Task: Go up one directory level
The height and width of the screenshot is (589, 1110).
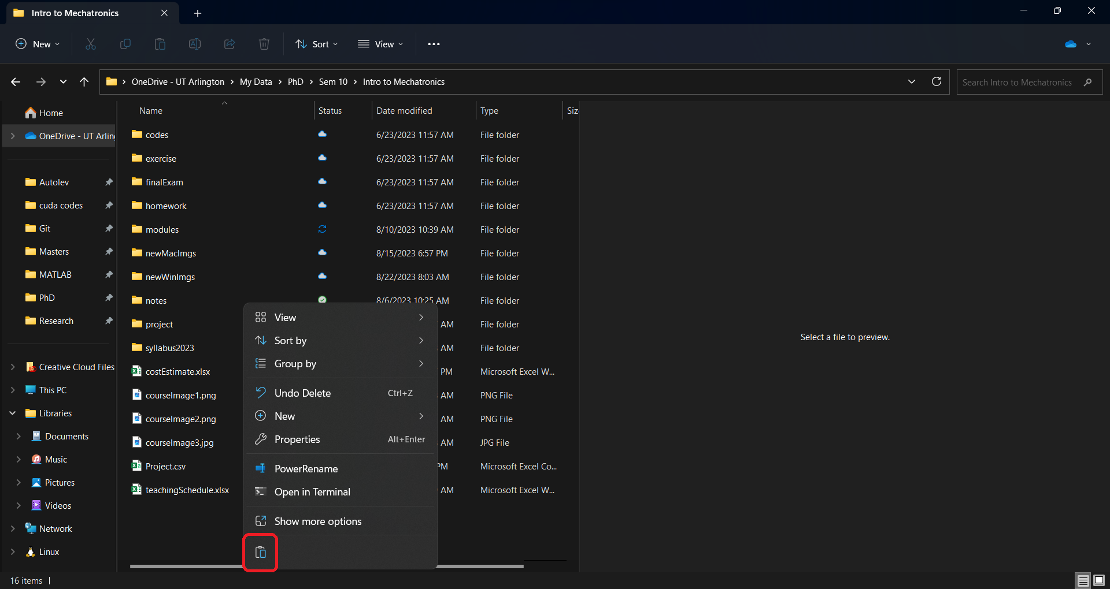Action: 84,82
